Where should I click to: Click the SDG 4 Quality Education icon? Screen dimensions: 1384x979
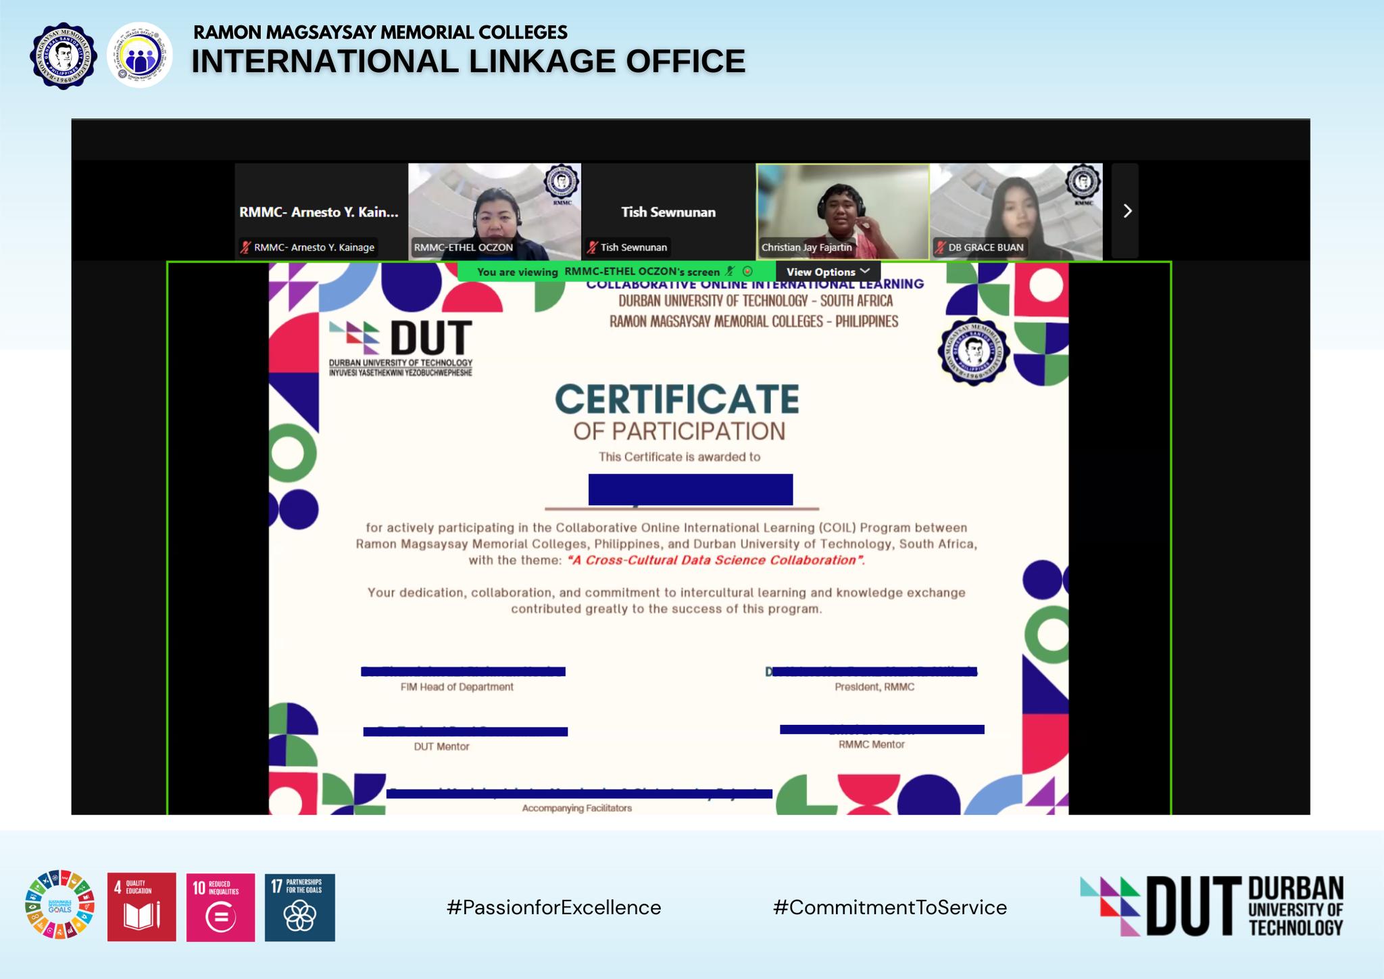click(141, 907)
